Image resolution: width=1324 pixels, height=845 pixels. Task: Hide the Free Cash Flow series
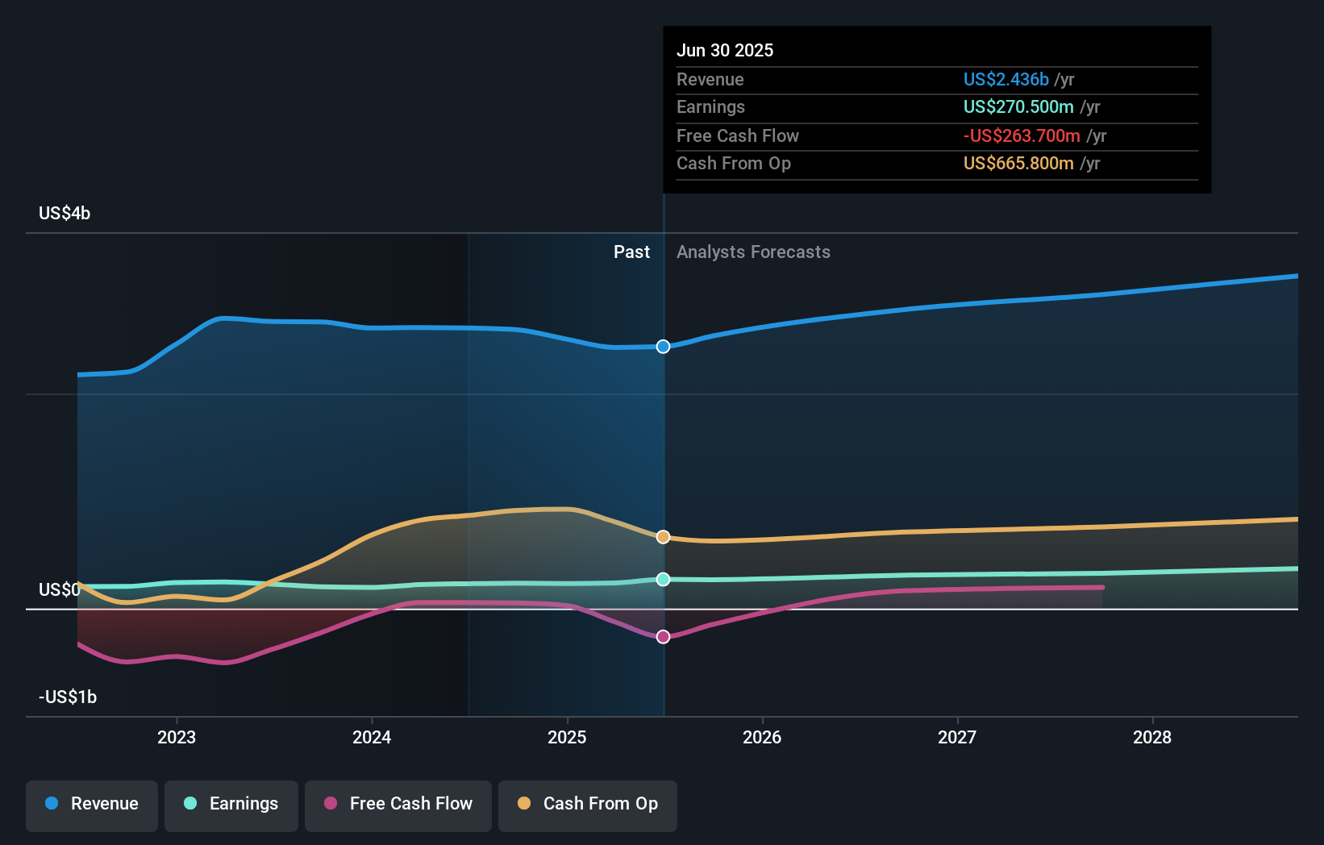[398, 805]
